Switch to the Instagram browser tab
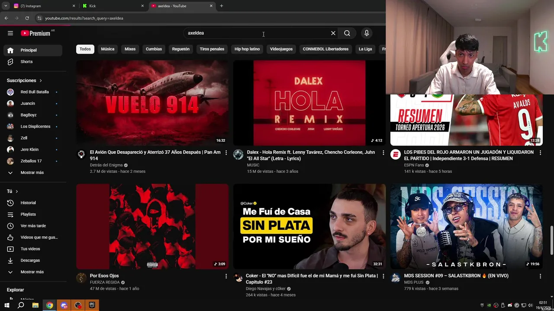Image resolution: width=554 pixels, height=311 pixels. click(43, 6)
